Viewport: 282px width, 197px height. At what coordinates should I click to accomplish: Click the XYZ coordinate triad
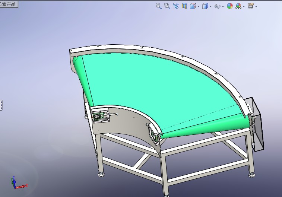pos(19,183)
